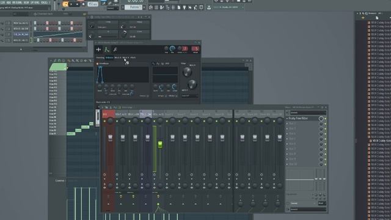Turn the LFO speed knob in sampler
Screen dimensions: 391x220
174,87
